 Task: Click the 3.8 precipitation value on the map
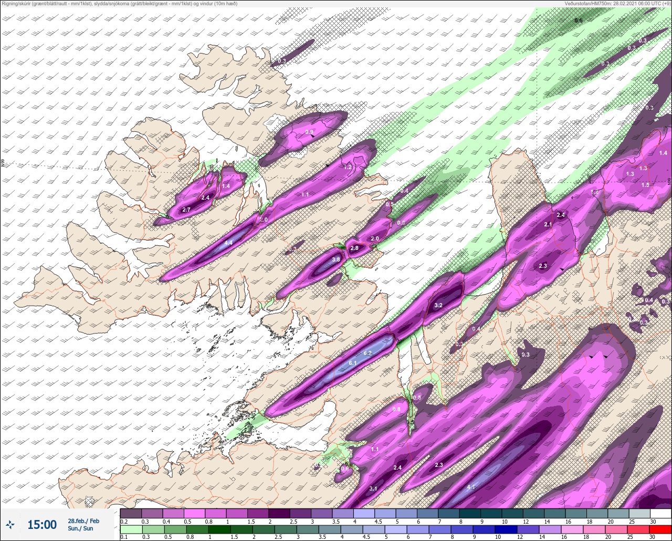(x=336, y=259)
